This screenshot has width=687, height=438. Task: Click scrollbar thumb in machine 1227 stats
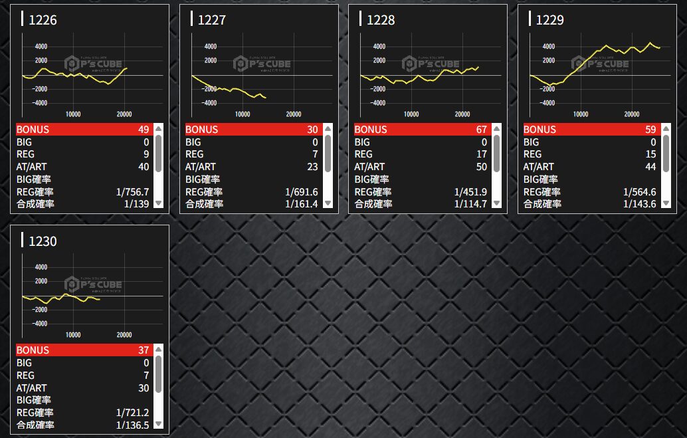[x=328, y=154]
